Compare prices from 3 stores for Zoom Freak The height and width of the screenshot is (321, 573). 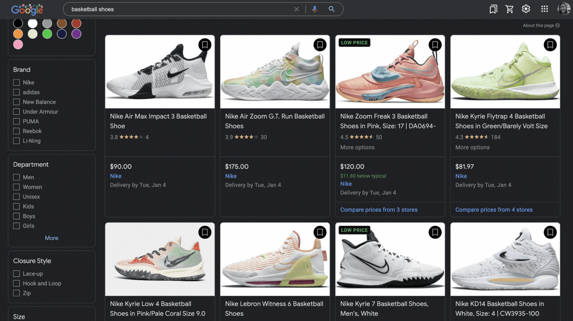pyautogui.click(x=379, y=210)
